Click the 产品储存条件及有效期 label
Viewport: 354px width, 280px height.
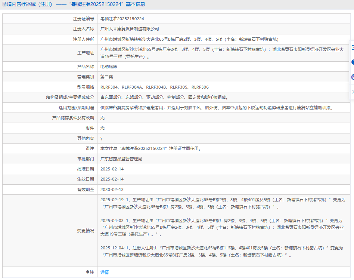pyautogui.click(x=73, y=118)
